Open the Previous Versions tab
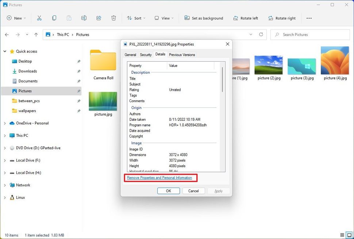 (182, 55)
